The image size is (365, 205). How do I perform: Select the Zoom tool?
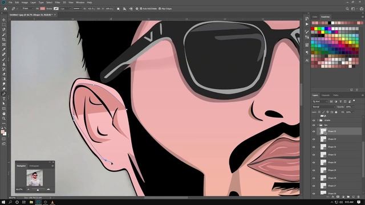pos(4,118)
